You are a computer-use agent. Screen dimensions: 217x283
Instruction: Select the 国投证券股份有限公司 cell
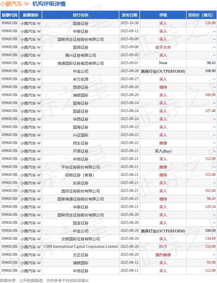tap(81, 191)
